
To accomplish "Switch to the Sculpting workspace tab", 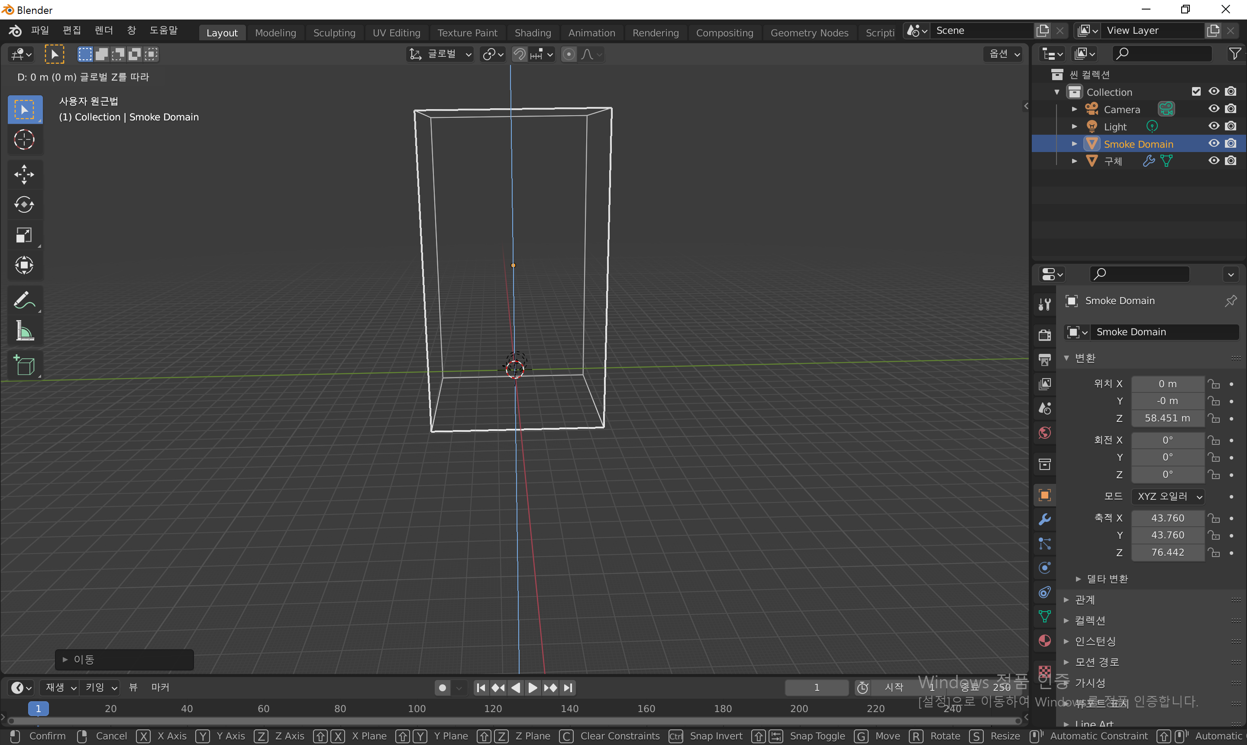I will pos(334,32).
